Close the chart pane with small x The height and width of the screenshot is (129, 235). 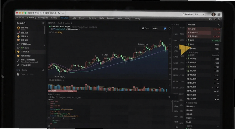pyautogui.click(x=172, y=24)
